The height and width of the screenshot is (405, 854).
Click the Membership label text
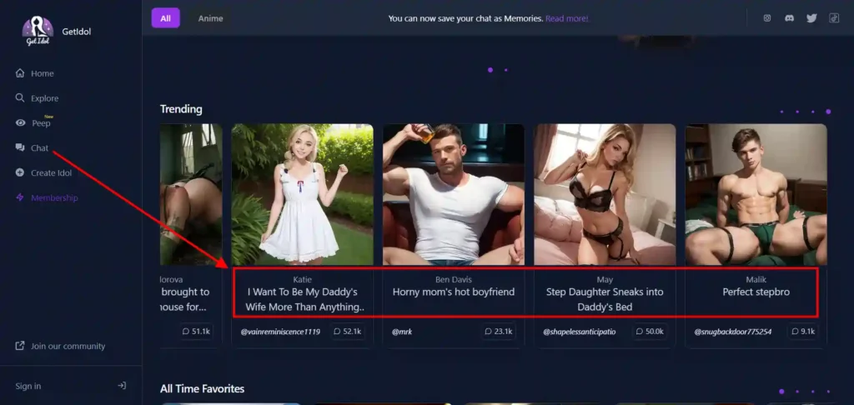[x=54, y=198]
